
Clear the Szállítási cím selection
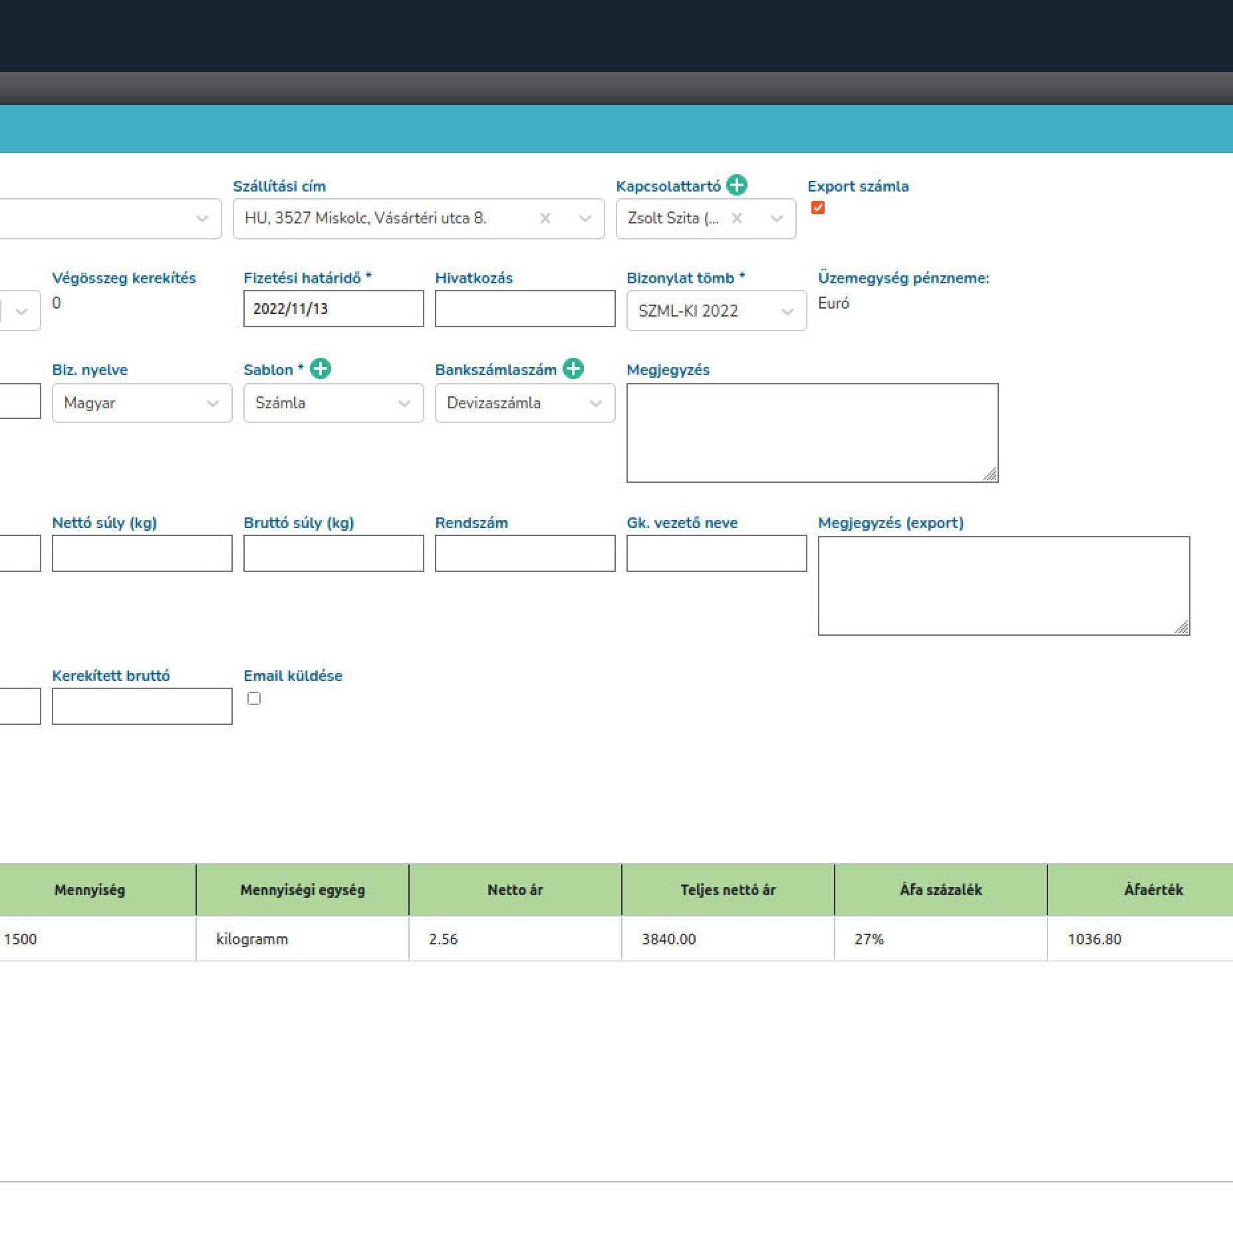545,218
